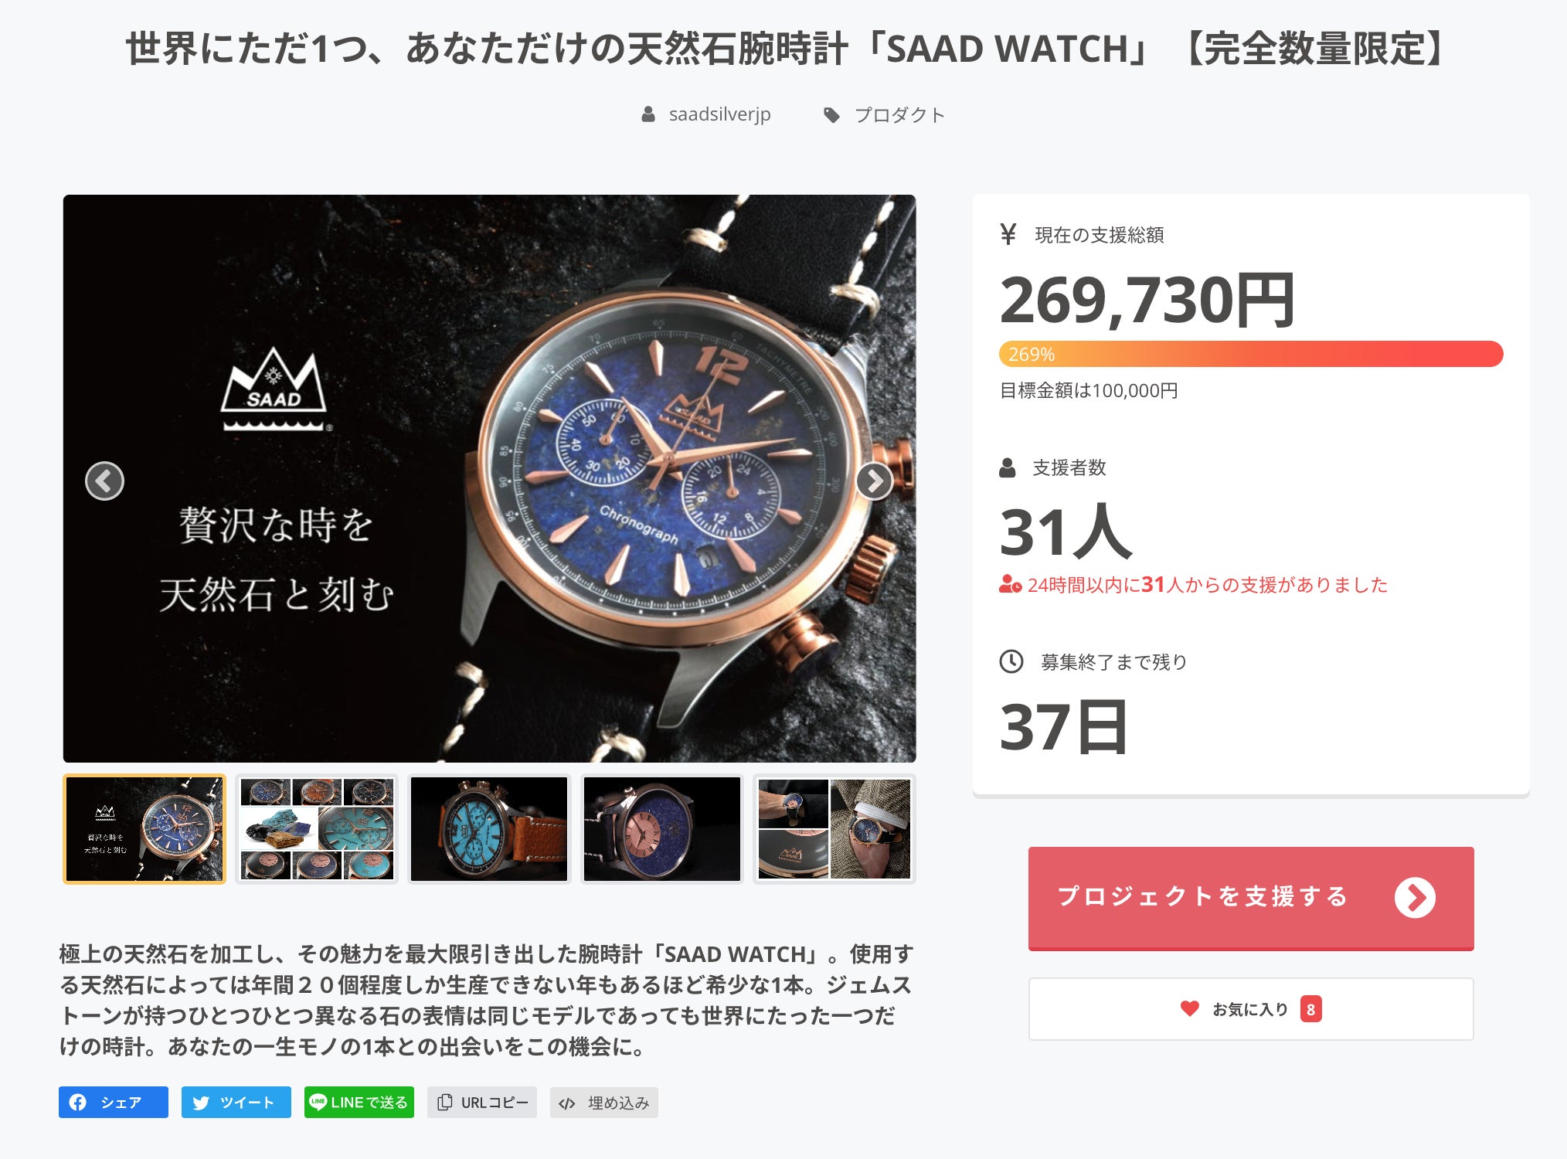
Task: Click the user icon beside saadsilverjp
Action: 648,114
